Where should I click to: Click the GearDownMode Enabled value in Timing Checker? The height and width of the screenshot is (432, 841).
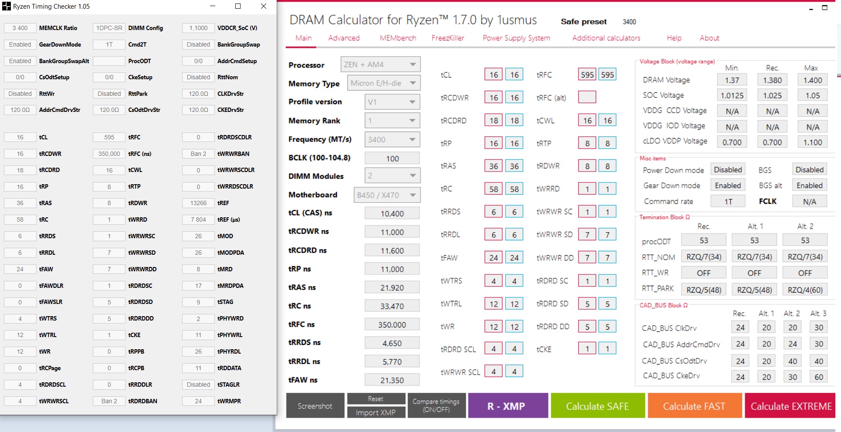pyautogui.click(x=20, y=44)
